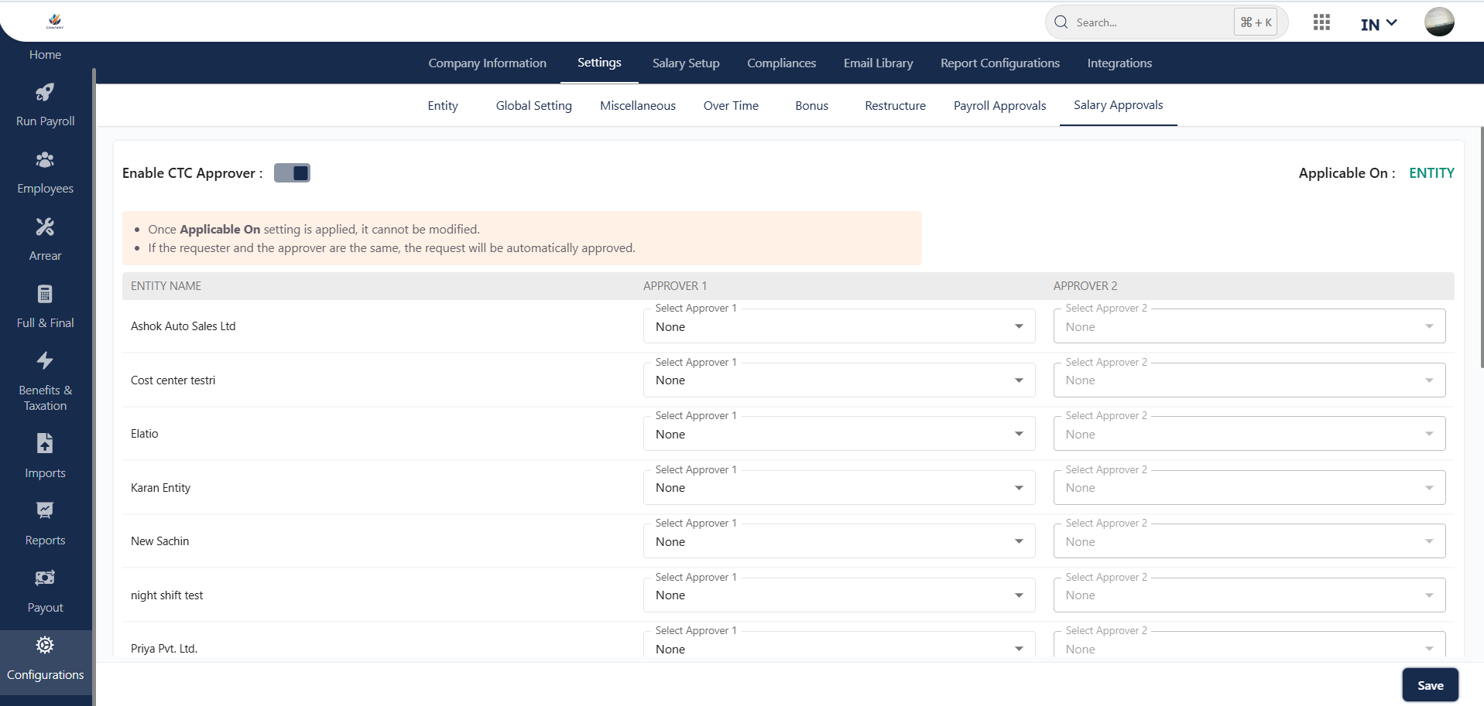Open the Arrear tools icon
Screen dimensions: 1484x706
[x=45, y=227]
